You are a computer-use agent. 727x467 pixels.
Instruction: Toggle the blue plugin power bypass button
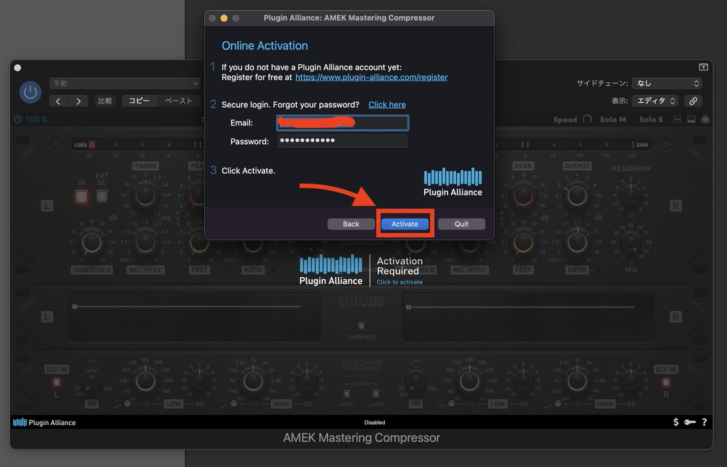30,93
